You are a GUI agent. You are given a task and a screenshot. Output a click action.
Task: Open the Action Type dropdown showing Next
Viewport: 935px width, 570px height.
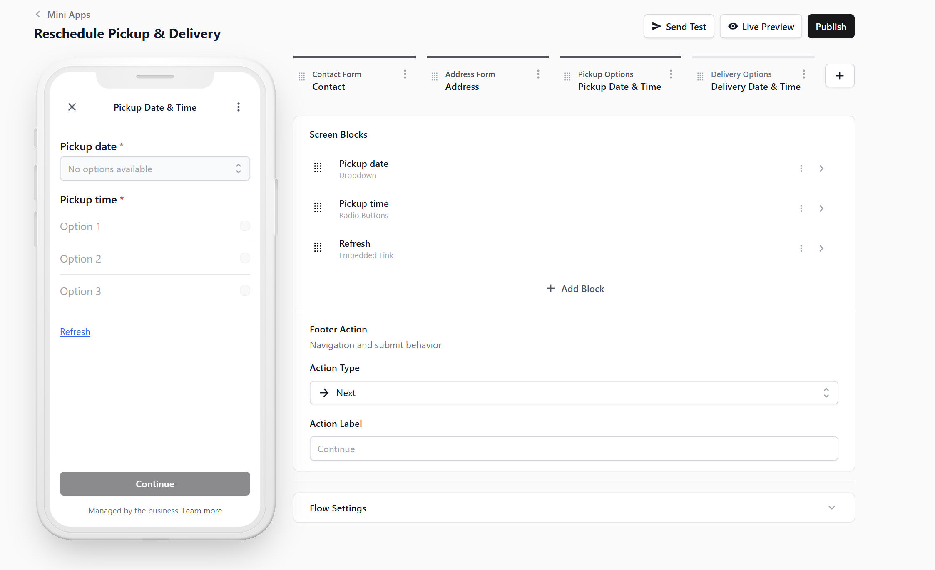click(574, 393)
